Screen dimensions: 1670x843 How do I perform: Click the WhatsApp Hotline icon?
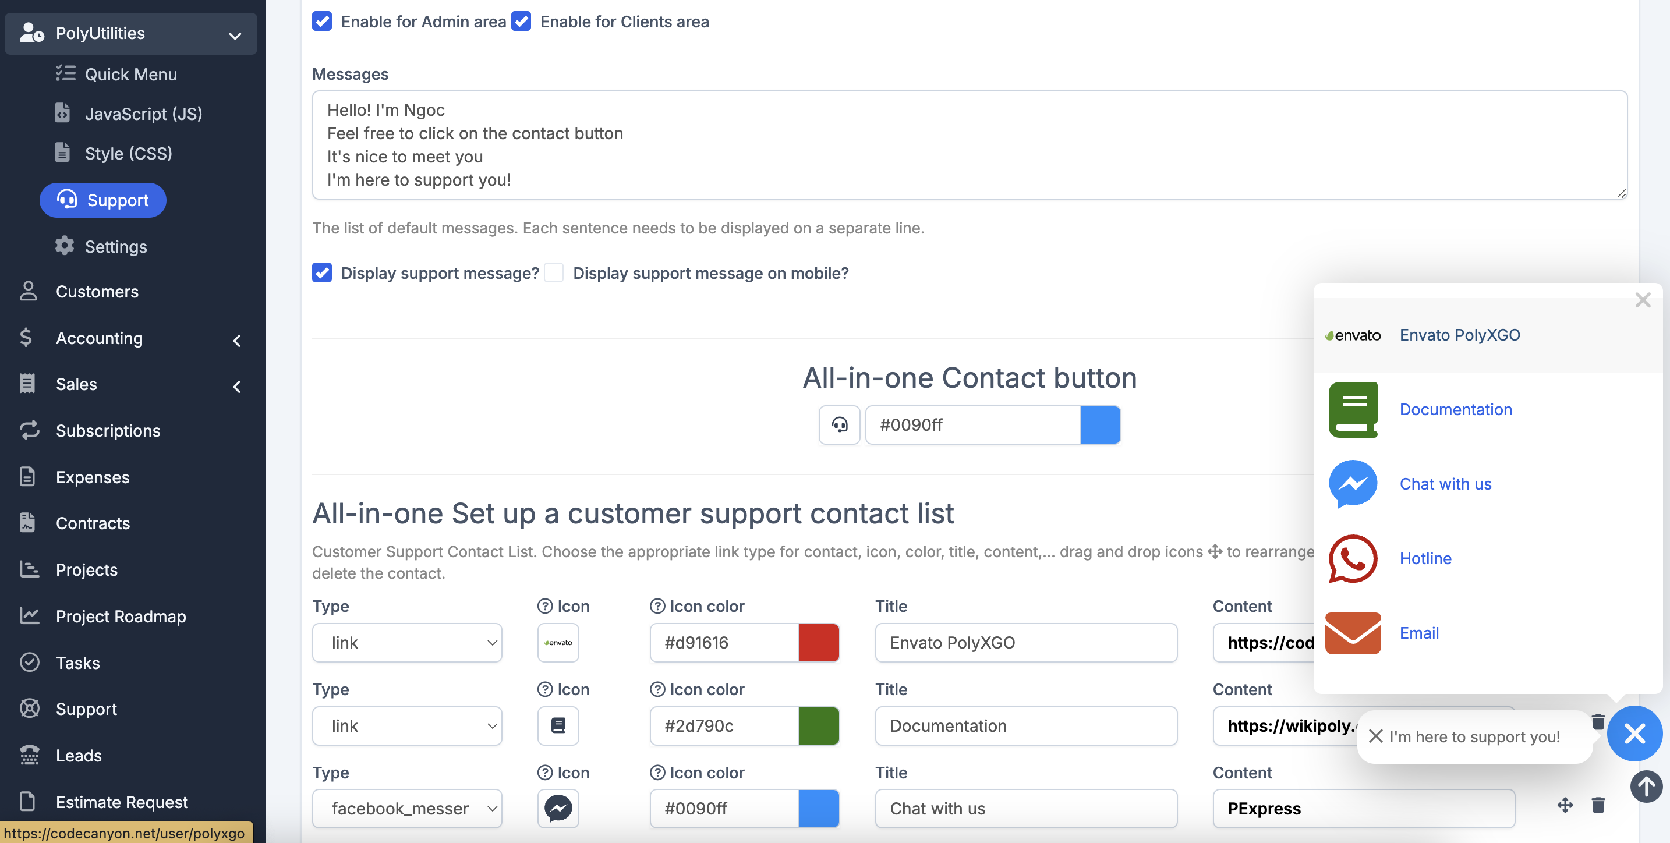(x=1352, y=558)
